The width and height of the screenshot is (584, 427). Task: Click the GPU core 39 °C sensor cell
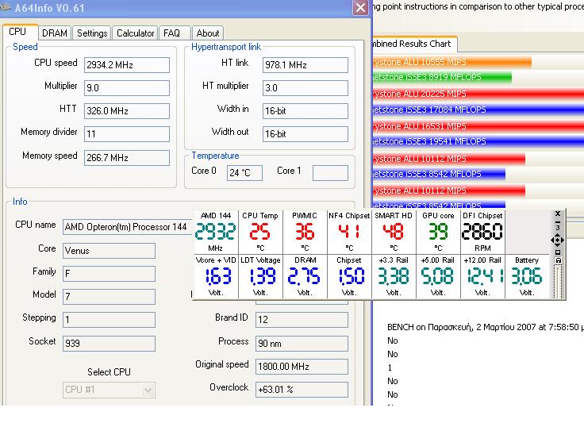(438, 232)
